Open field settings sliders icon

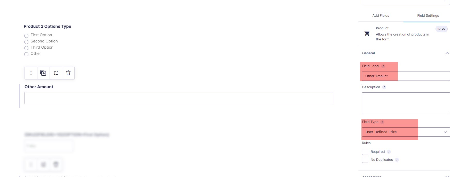tap(56, 73)
